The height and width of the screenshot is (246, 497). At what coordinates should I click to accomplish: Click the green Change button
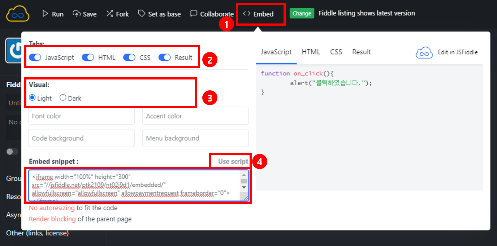coord(302,13)
